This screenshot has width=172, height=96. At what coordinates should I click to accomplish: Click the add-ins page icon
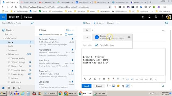(163, 86)
